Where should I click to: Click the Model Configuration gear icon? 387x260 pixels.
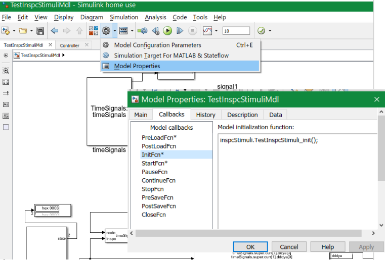pyautogui.click(x=106, y=31)
